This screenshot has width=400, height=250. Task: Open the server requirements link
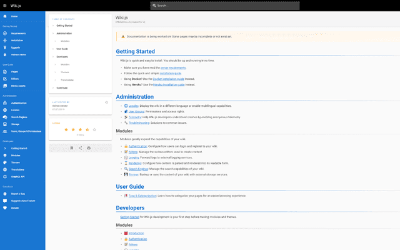coord(173,68)
